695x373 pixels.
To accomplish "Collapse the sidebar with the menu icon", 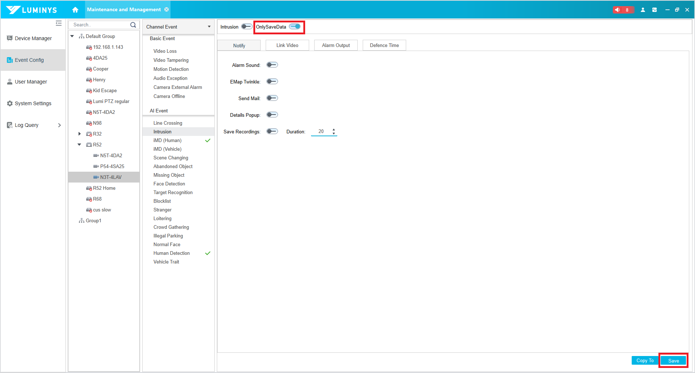I will point(59,23).
